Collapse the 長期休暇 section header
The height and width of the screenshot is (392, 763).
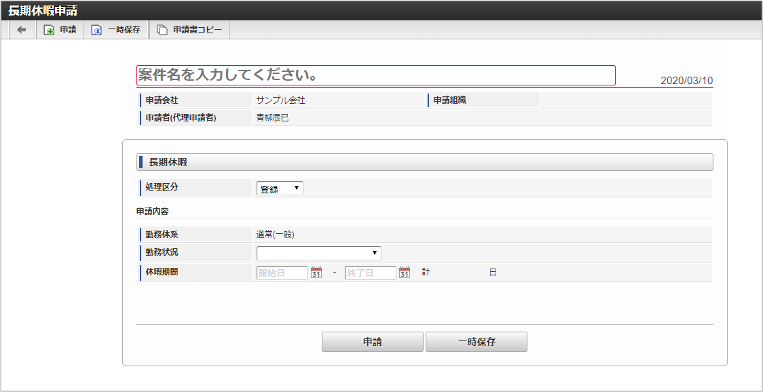coord(424,162)
